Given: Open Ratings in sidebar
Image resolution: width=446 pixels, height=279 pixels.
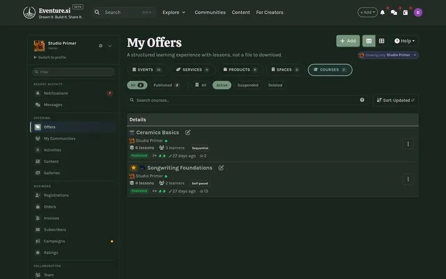Looking at the screenshot, I should (73, 252).
